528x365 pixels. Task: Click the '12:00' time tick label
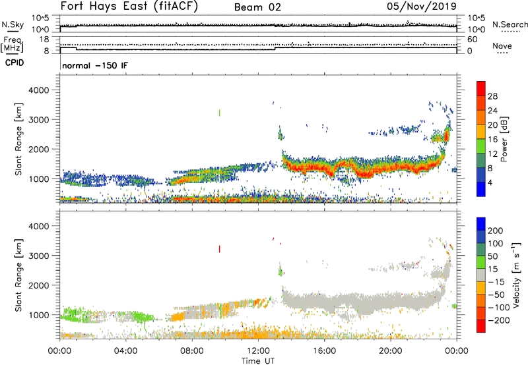coord(258,351)
